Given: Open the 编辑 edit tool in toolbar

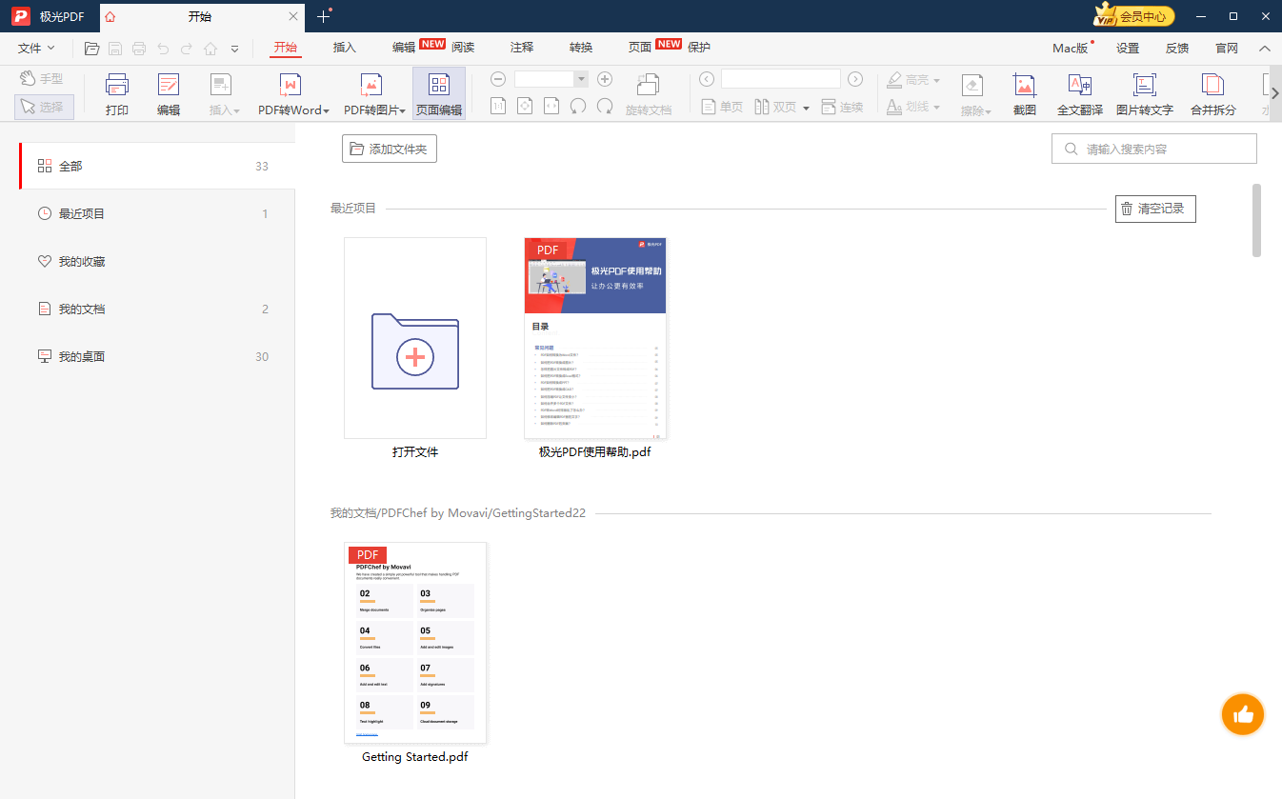Looking at the screenshot, I should (x=169, y=94).
